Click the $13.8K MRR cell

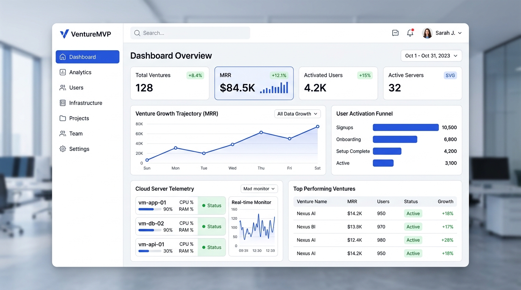click(355, 227)
